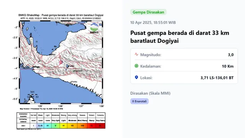Click the red epicenter star on the map

click(61, 62)
